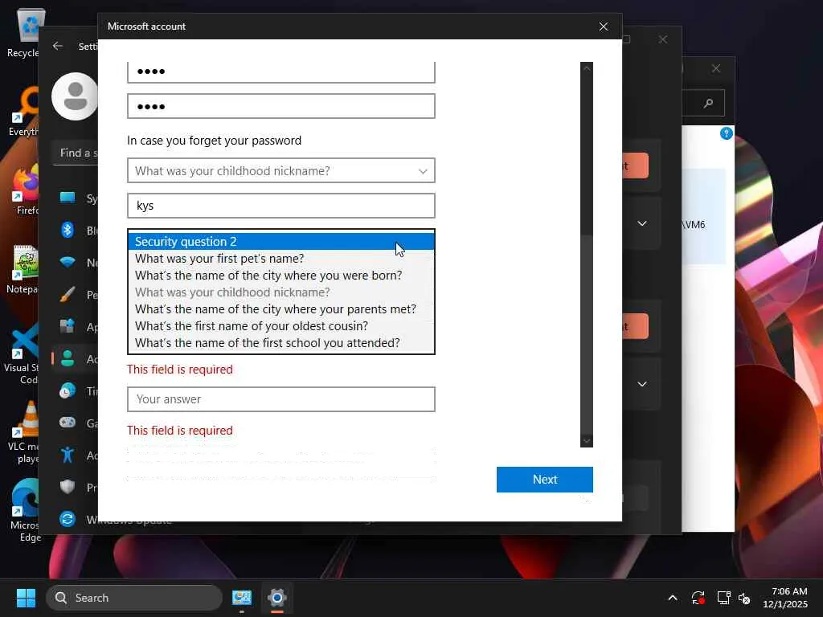Select "What was your first pet's name?" option
Viewport: 823px width, 617px height.
click(x=280, y=259)
